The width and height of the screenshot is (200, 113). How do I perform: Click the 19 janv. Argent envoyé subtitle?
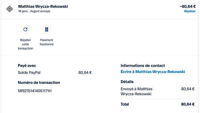[34, 11]
